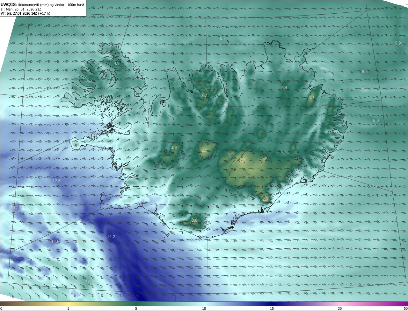Select the initial time line "IT: Mán. 26. 01. 2026 21Z"

coord(22,9)
